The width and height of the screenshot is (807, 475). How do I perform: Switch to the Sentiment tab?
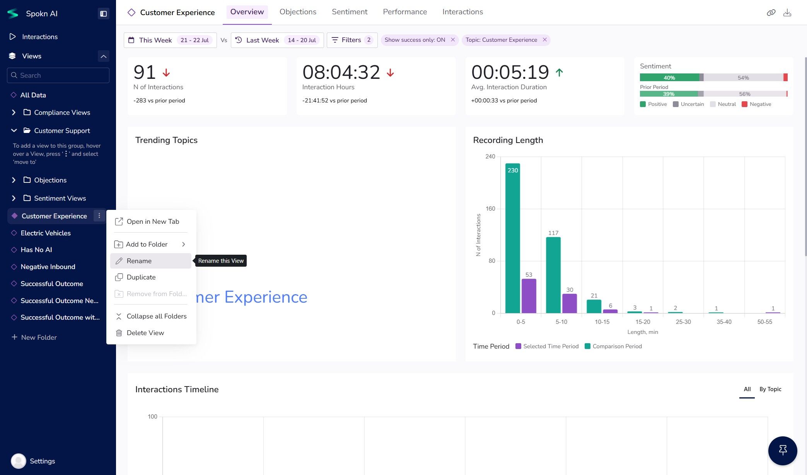349,12
